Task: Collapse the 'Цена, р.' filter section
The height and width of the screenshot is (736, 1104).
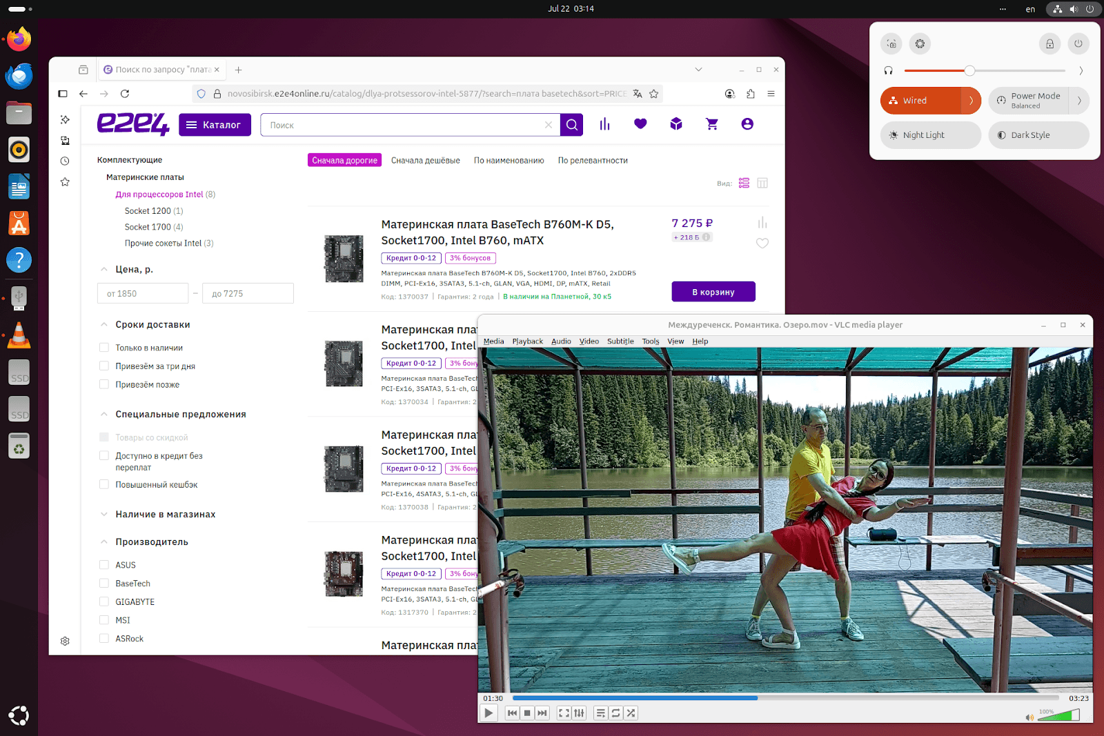Action: coord(104,270)
